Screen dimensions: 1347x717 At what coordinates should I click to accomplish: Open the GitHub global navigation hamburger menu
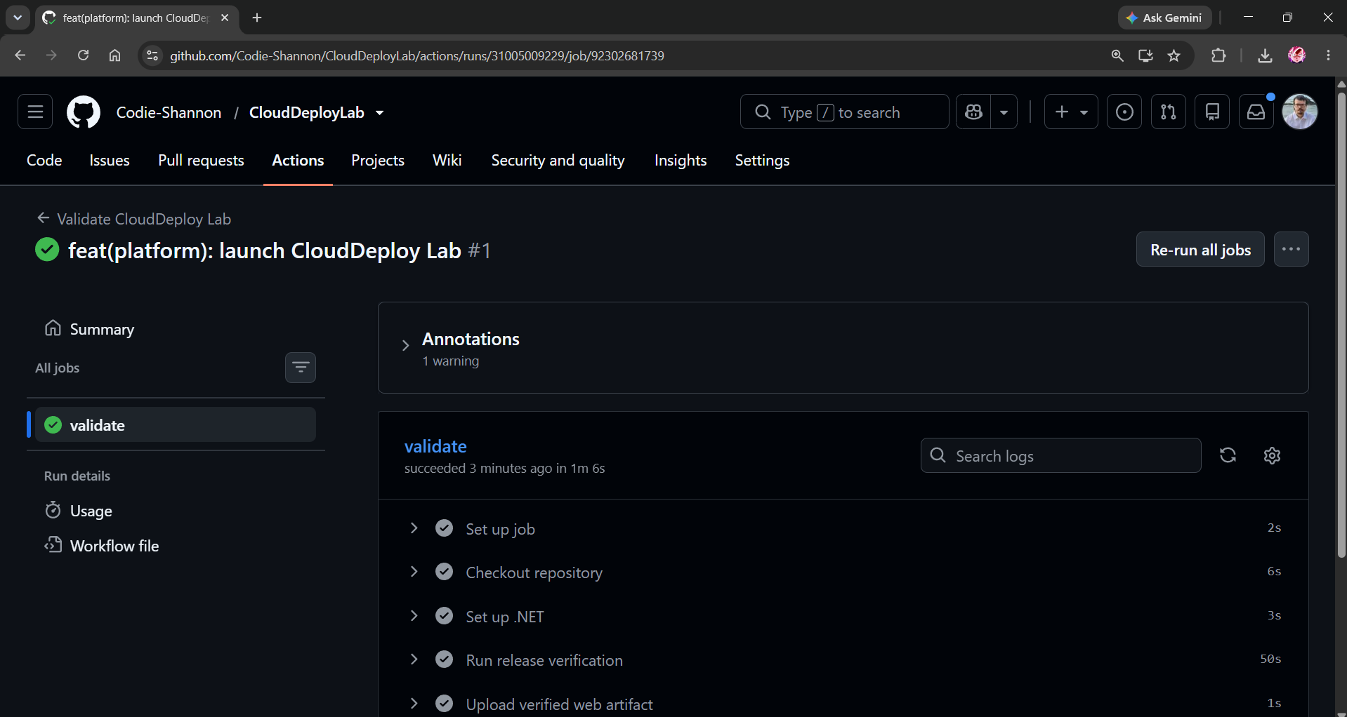coord(35,112)
